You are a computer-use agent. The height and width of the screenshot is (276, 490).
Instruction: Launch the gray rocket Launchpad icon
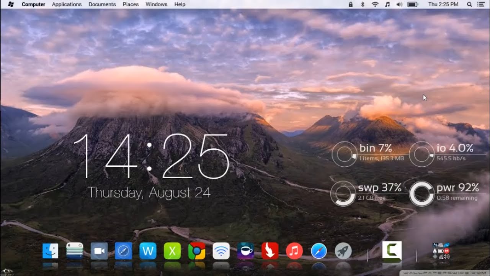pyautogui.click(x=343, y=251)
